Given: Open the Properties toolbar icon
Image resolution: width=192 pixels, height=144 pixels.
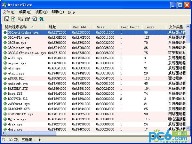Looking at the screenshot, I should coord(28,19).
